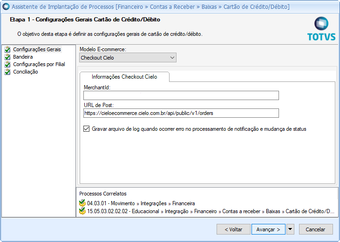Click the checklist icon beside Configurações Gerais

pos(7,49)
